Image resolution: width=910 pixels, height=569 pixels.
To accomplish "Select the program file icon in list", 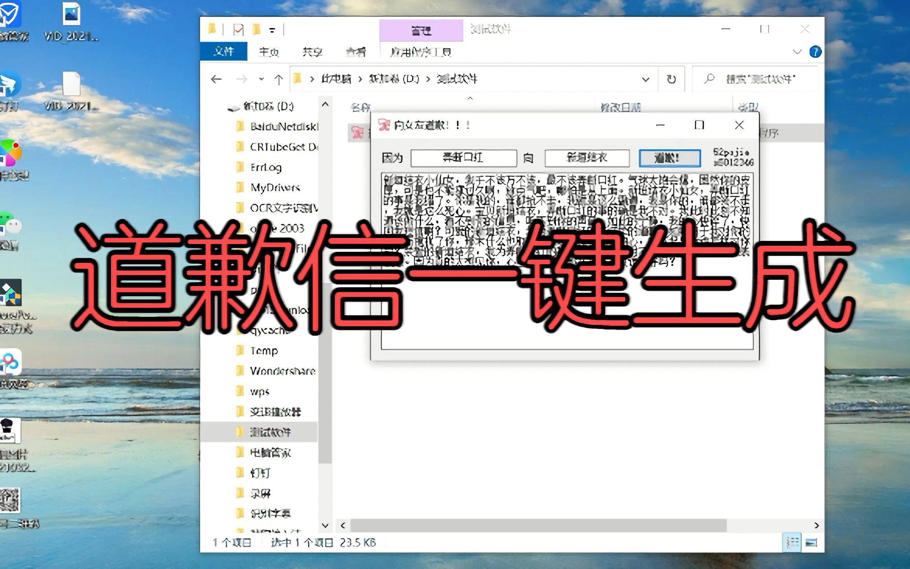I will pos(357,133).
